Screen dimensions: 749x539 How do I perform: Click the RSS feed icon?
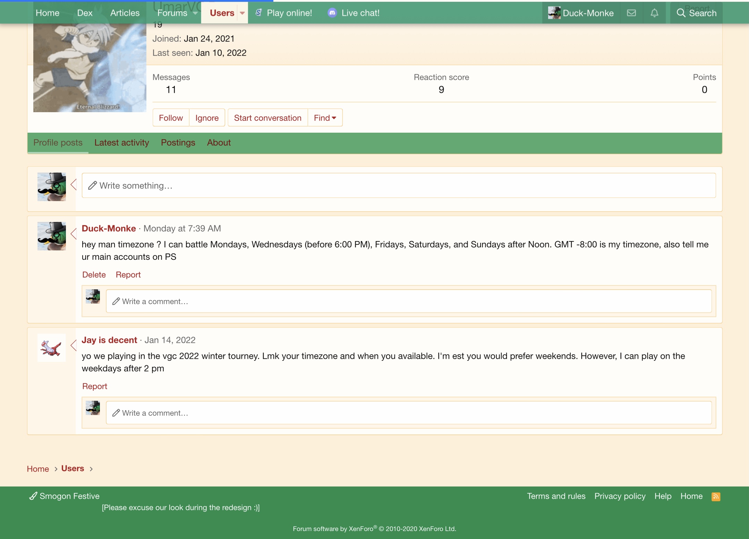tap(716, 497)
